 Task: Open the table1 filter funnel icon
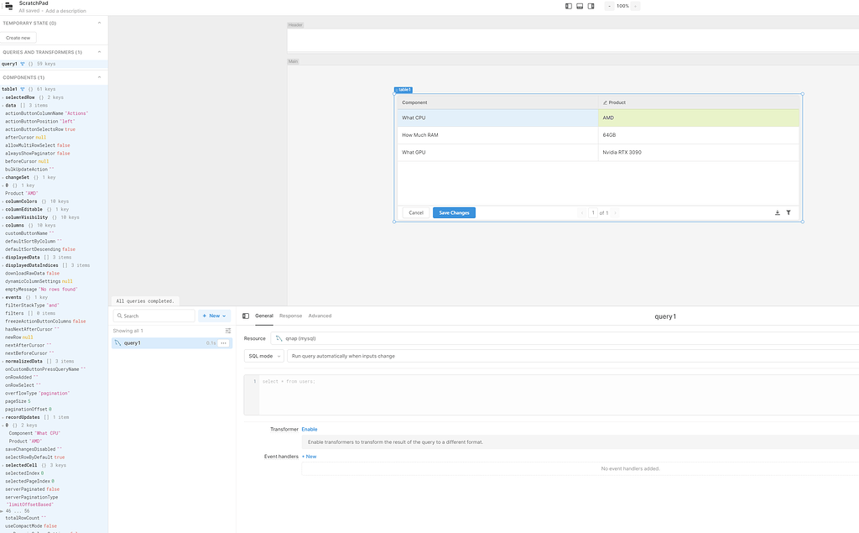[788, 212]
